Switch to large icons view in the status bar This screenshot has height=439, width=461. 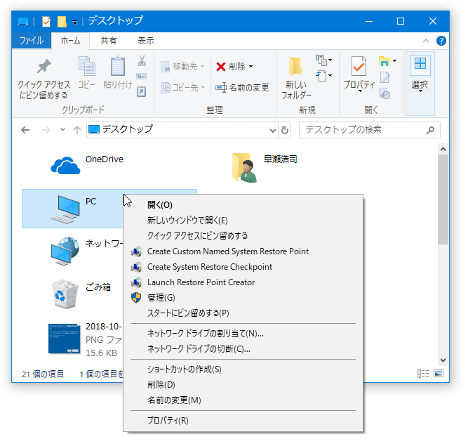click(439, 374)
